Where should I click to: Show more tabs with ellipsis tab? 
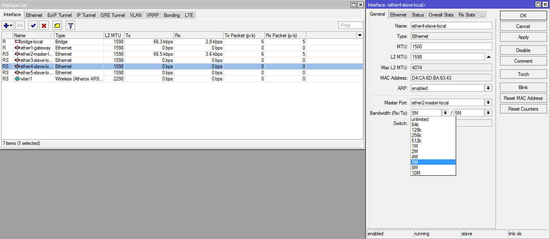(x=481, y=15)
